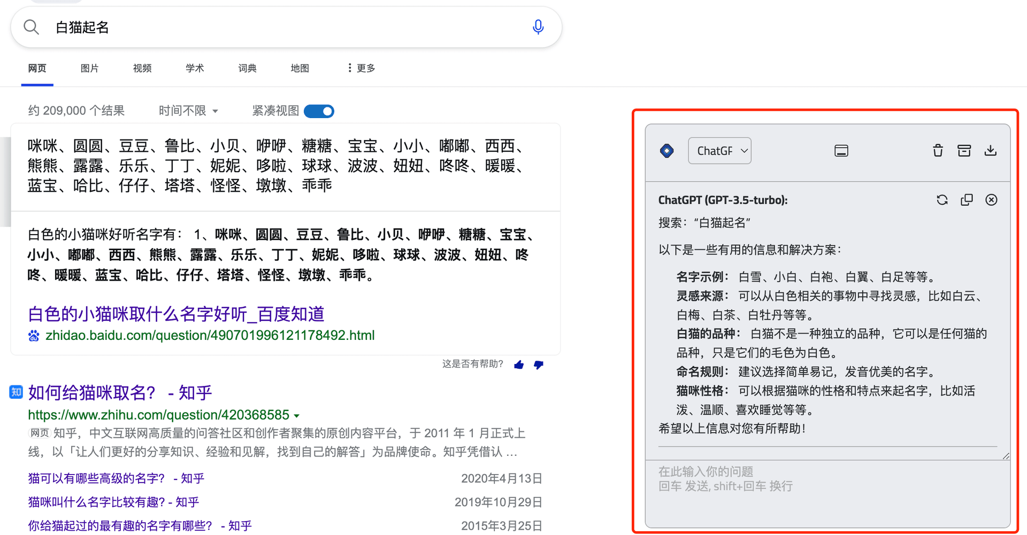
Task: Click the voice search microphone icon
Action: (x=538, y=27)
